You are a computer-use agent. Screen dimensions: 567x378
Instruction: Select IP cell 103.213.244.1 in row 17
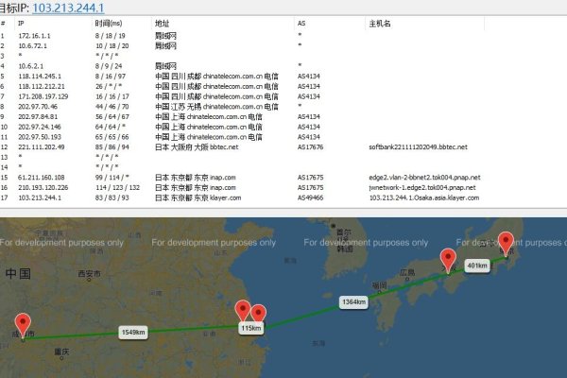coord(40,198)
